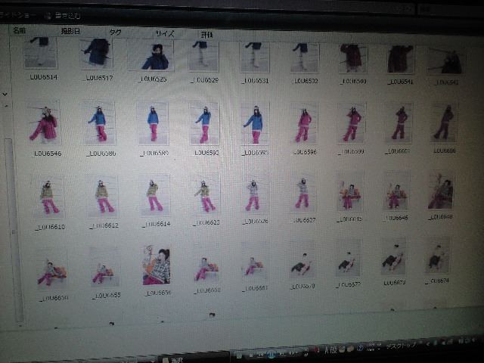The width and height of the screenshot is (484, 363).
Task: Open the デスクトップ taskbar toolbar
Action: click(x=400, y=346)
